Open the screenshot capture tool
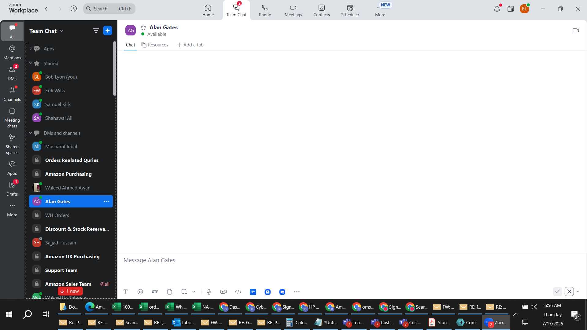Image resolution: width=587 pixels, height=330 pixels. [184, 292]
